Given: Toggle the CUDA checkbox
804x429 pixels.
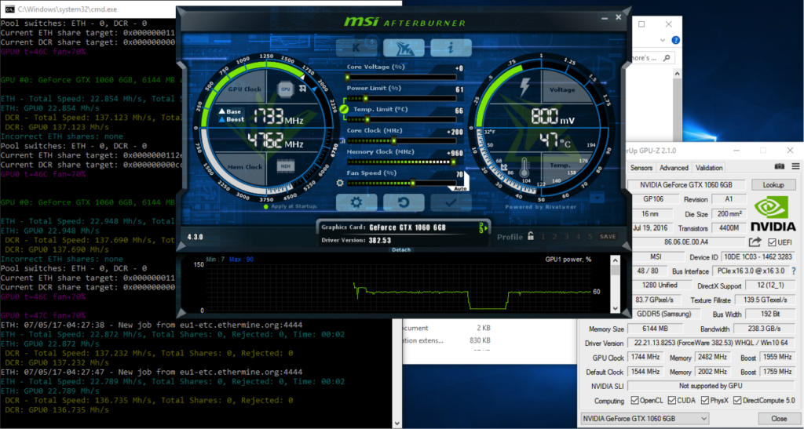Looking at the screenshot, I should 672,400.
